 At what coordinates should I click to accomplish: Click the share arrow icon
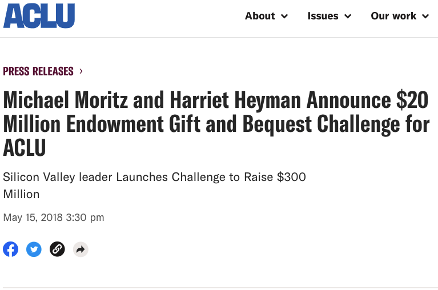tap(81, 249)
